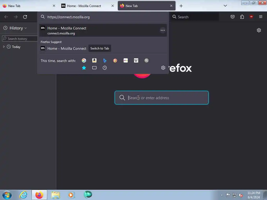Open Home - Mozilla Connect top result
Viewport: 267px width, 200px height.
(x=103, y=30)
